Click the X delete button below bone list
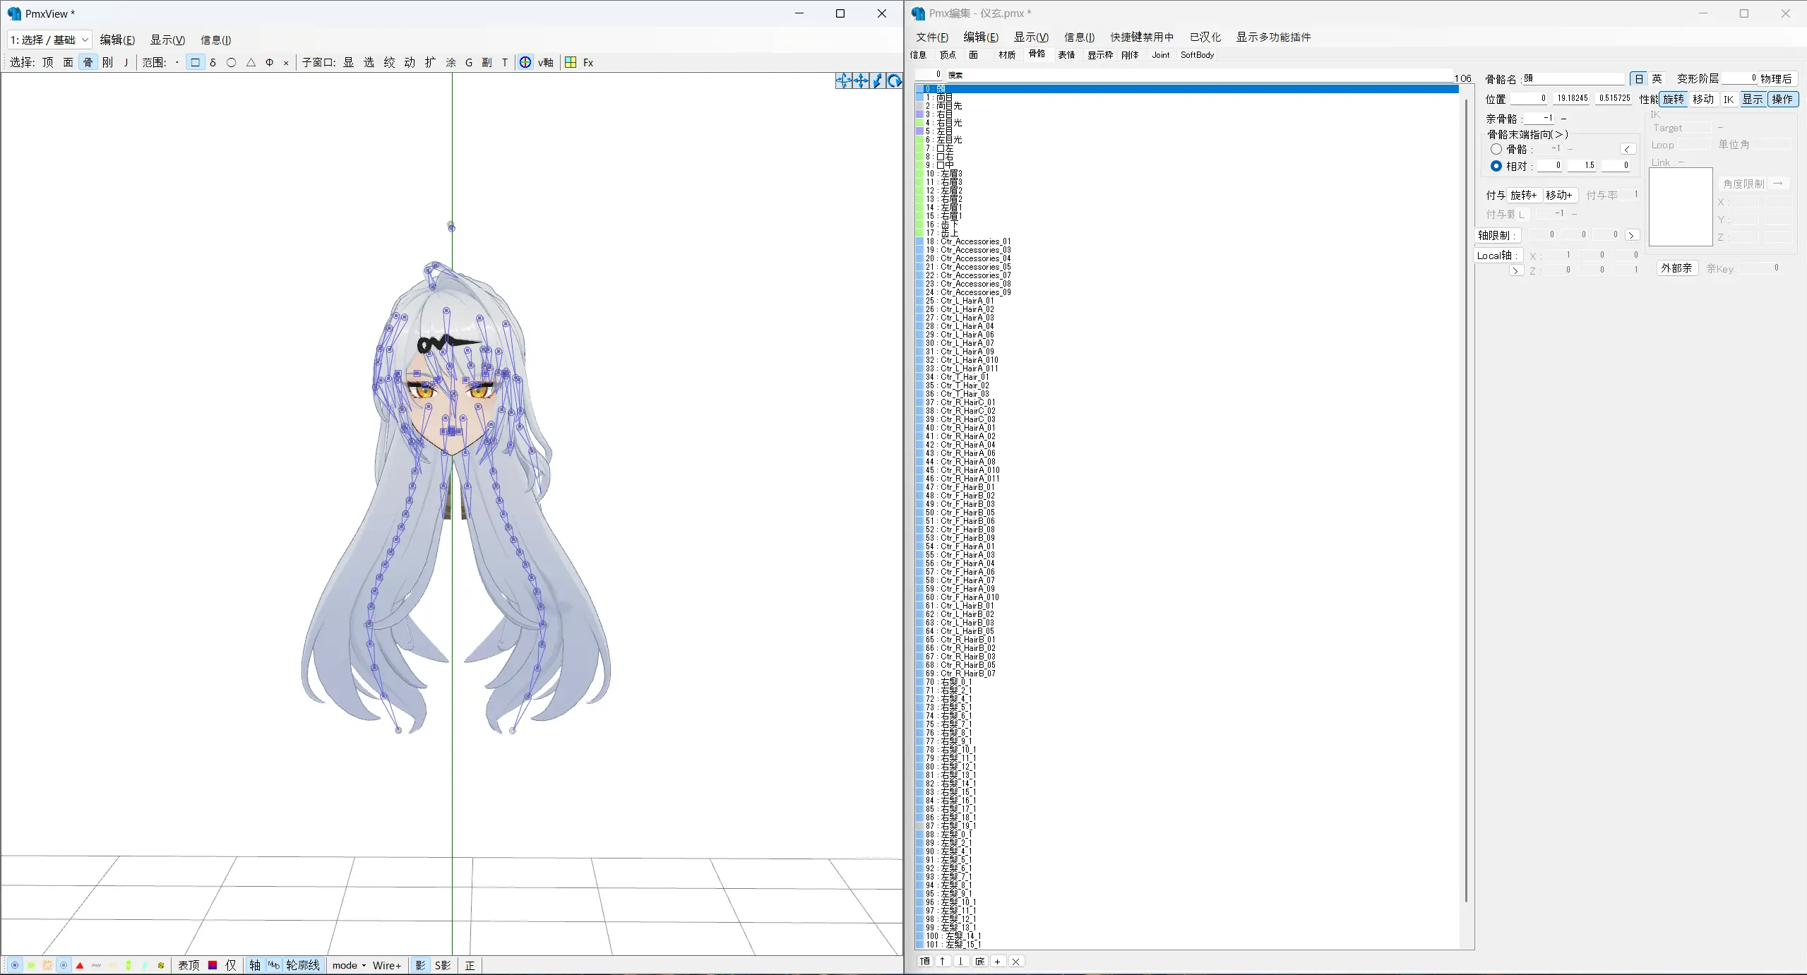 point(1015,961)
